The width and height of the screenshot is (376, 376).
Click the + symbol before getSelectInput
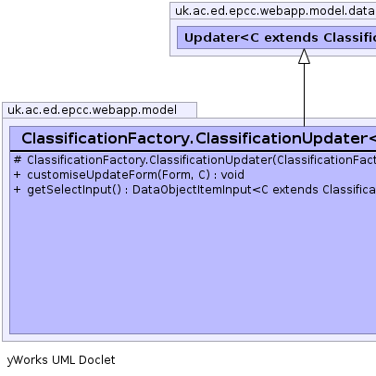pos(18,190)
